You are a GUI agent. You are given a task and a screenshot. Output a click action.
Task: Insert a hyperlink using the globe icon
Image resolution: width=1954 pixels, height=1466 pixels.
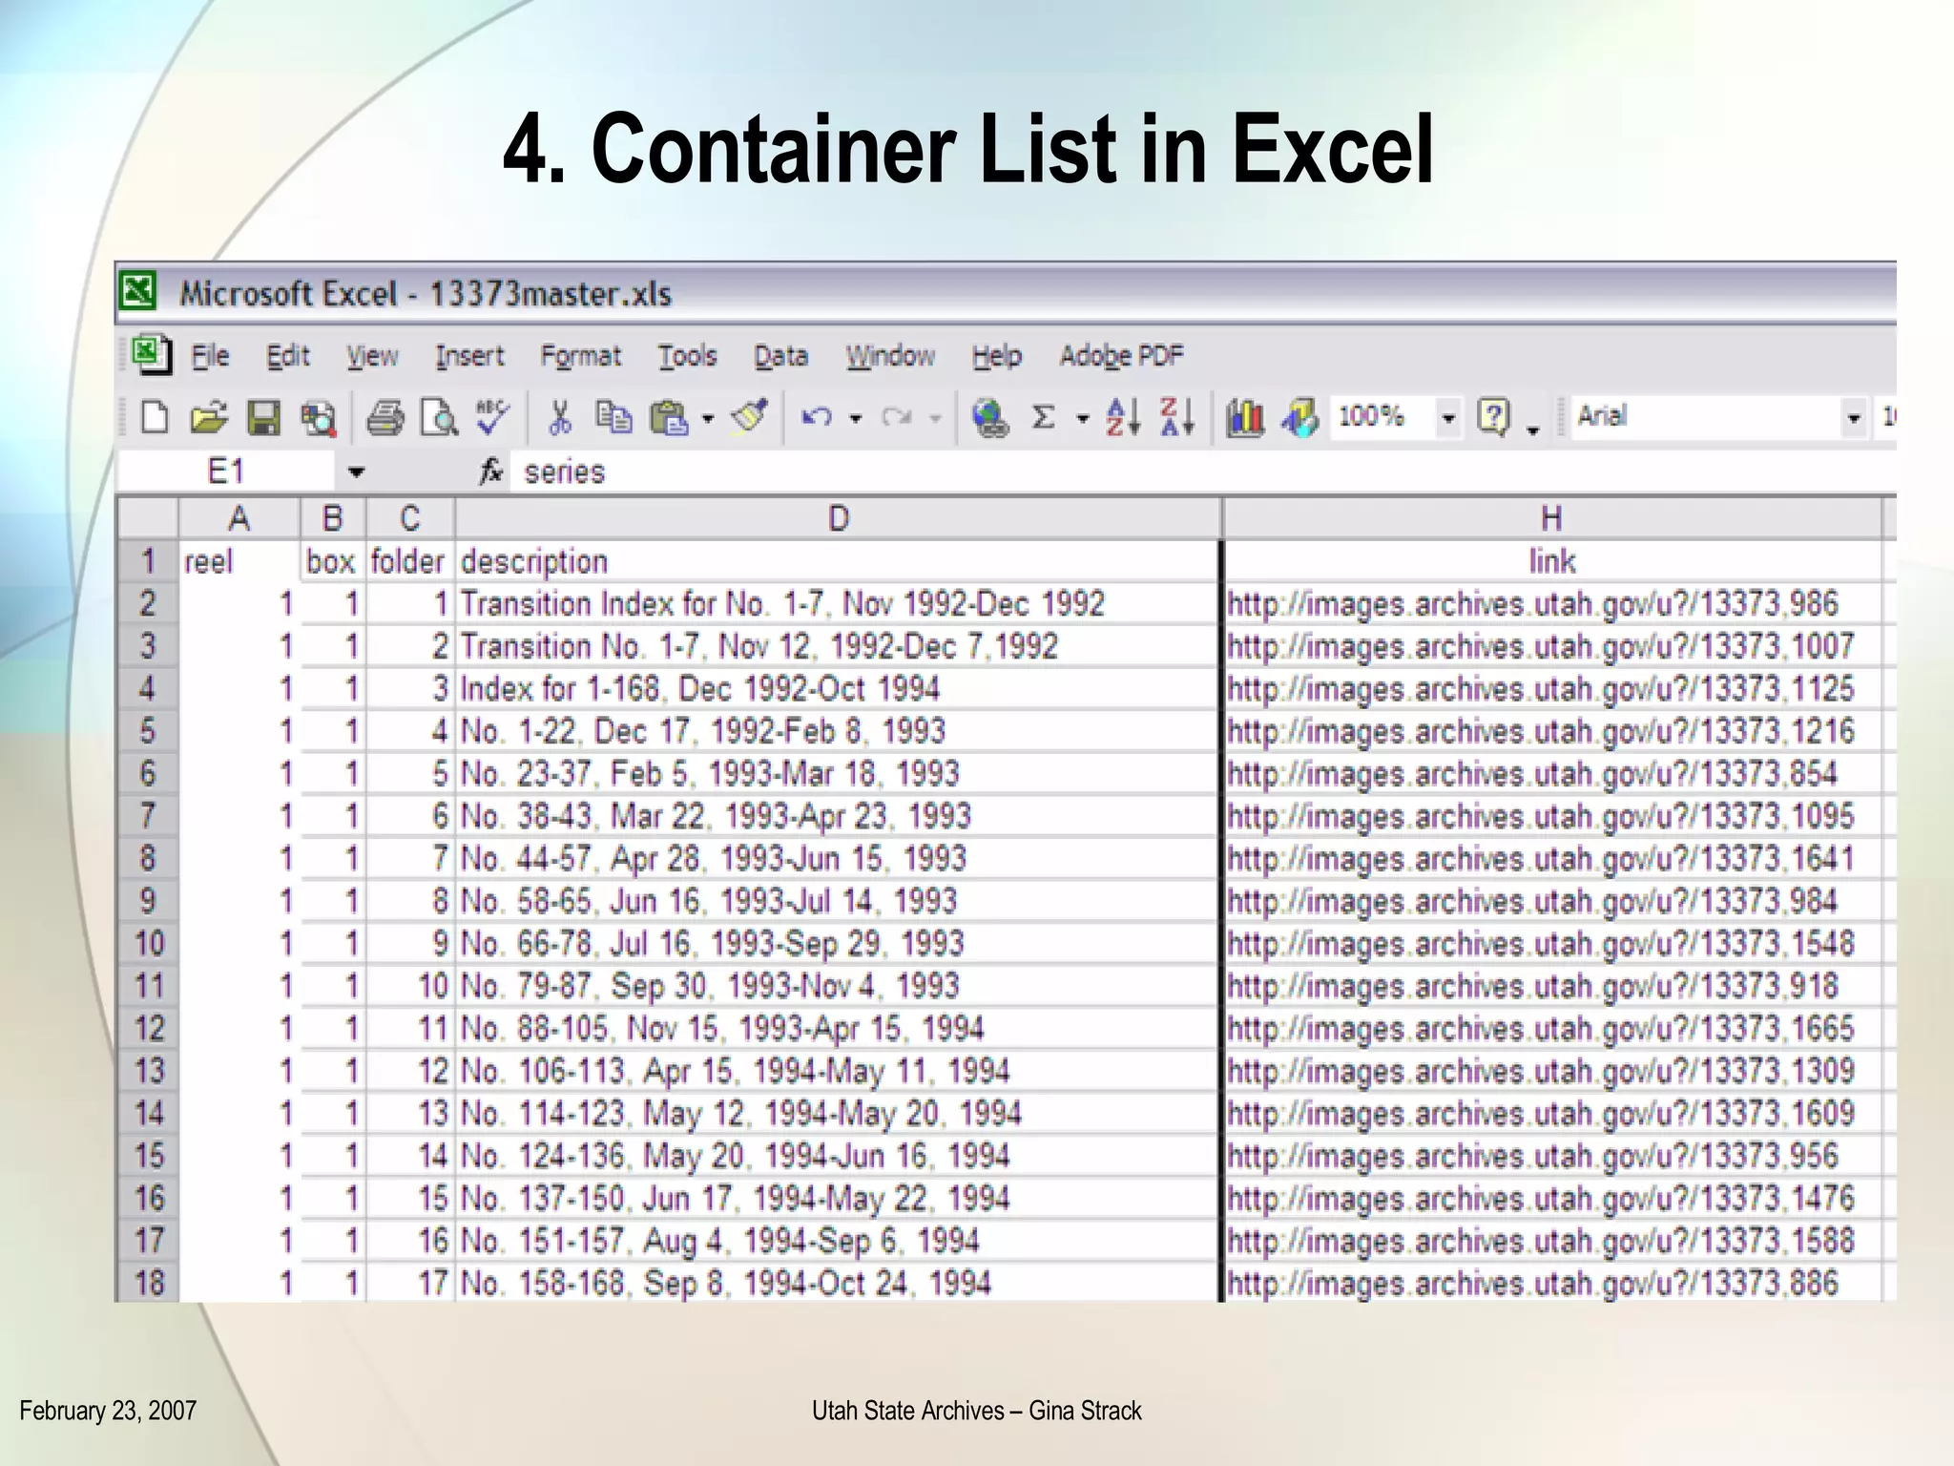tap(990, 418)
